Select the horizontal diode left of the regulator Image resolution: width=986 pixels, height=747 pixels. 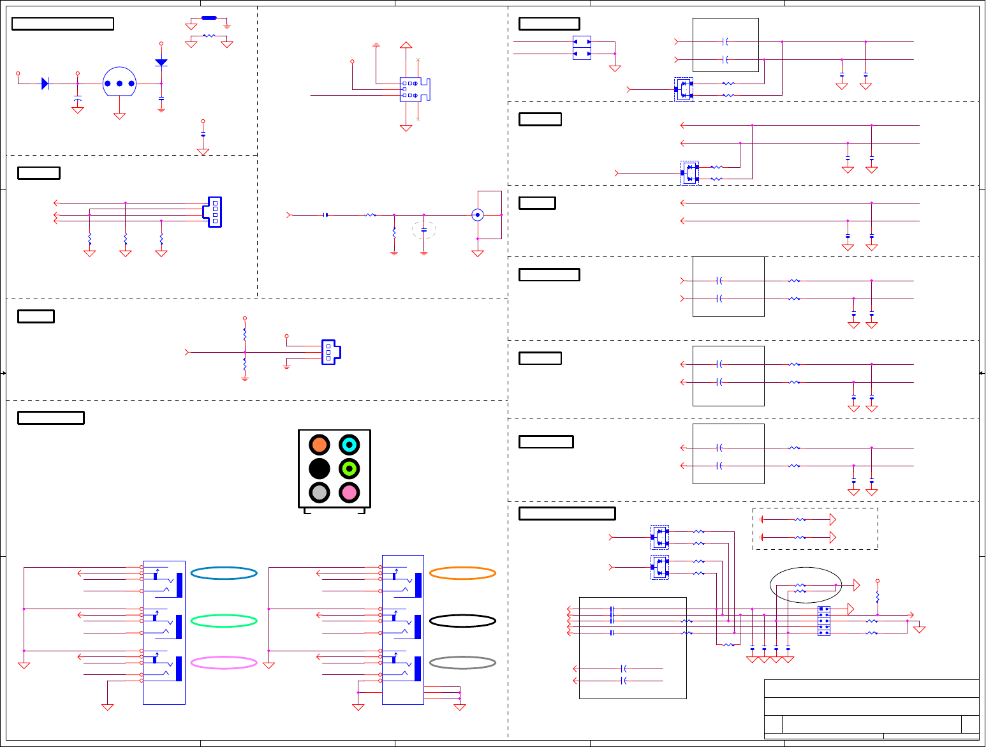(x=45, y=84)
